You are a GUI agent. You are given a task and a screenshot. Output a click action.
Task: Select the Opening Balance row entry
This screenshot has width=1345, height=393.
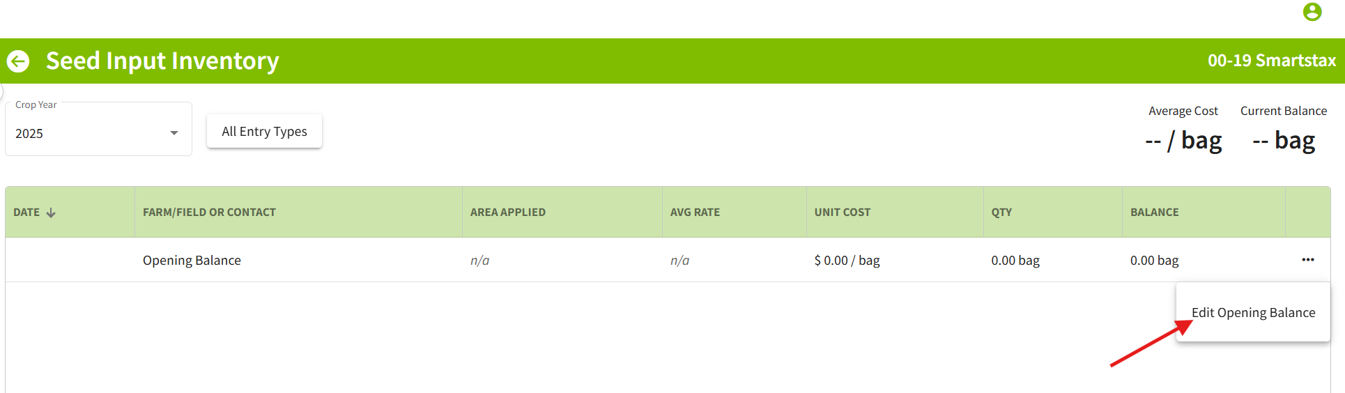192,261
